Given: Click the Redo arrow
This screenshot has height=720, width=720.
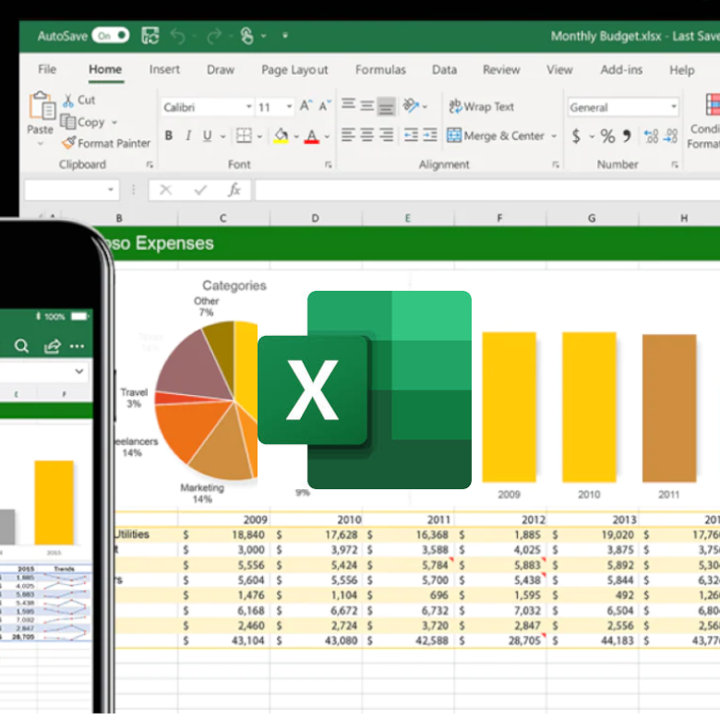Looking at the screenshot, I should pos(214,36).
